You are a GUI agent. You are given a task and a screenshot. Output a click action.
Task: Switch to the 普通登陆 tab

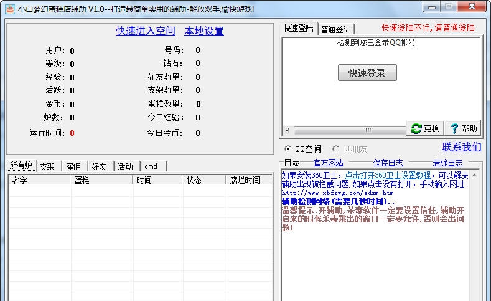click(336, 29)
